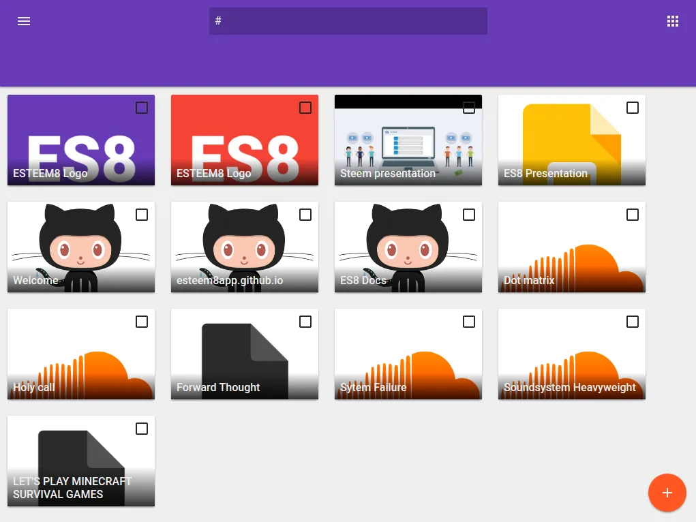Check the ES8 Docs card checkbox

click(469, 215)
